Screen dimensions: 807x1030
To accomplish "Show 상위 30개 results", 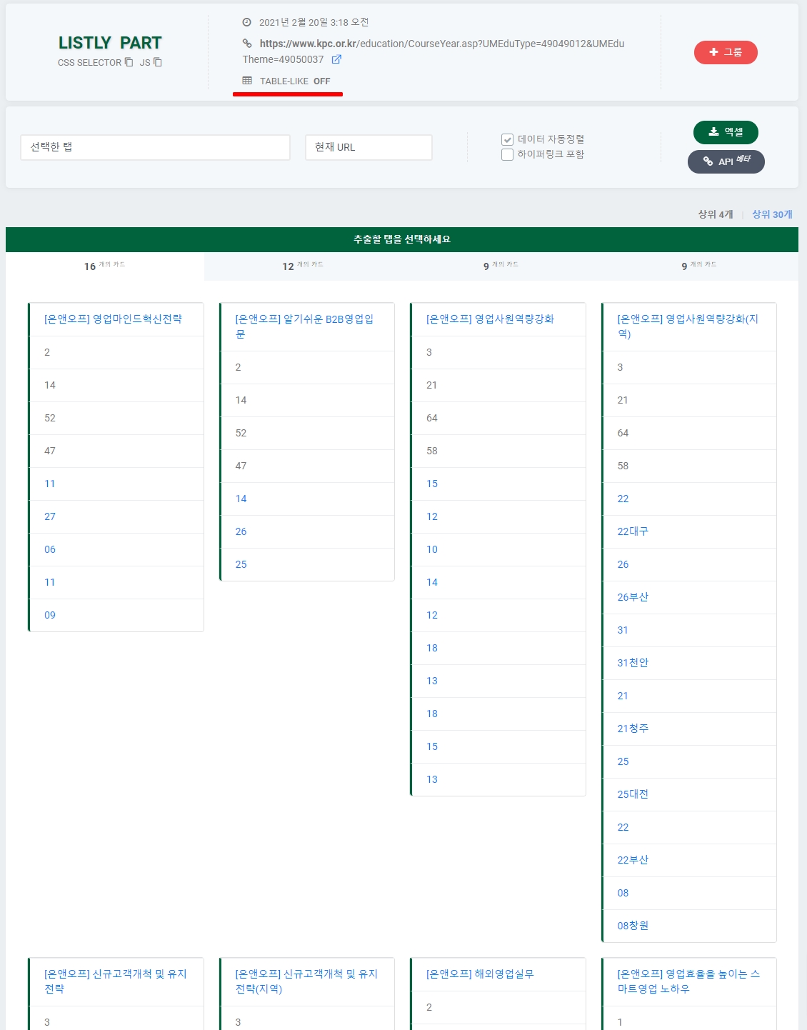I will click(772, 214).
